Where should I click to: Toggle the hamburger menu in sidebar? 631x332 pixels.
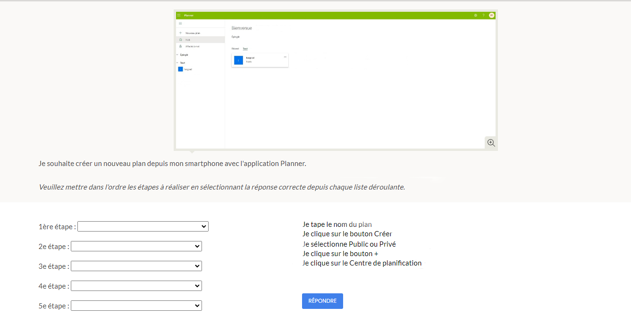[180, 24]
